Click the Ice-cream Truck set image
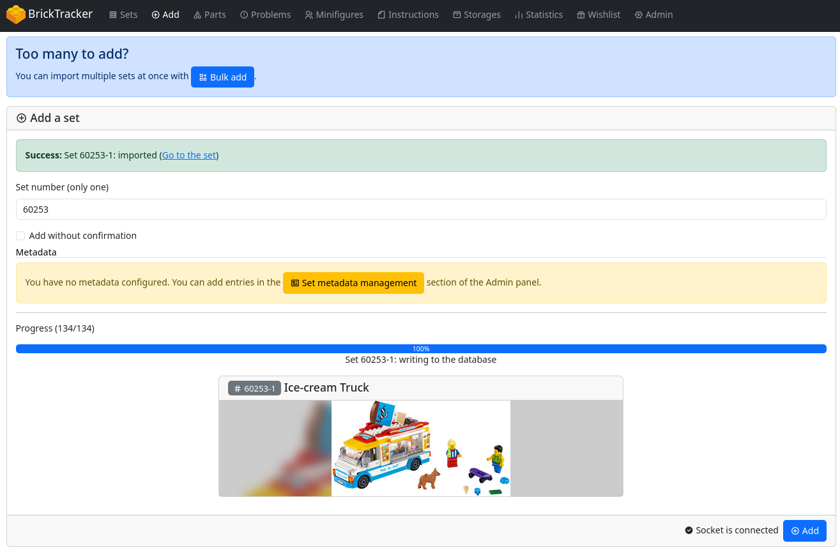This screenshot has height=550, width=840. point(420,448)
